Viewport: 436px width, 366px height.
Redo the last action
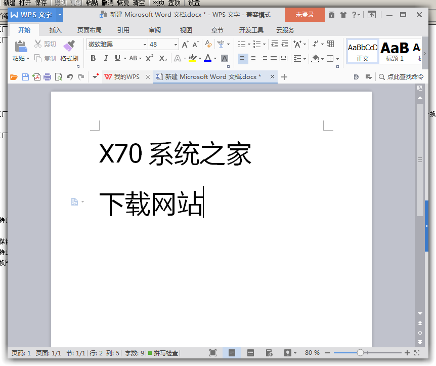(81, 77)
